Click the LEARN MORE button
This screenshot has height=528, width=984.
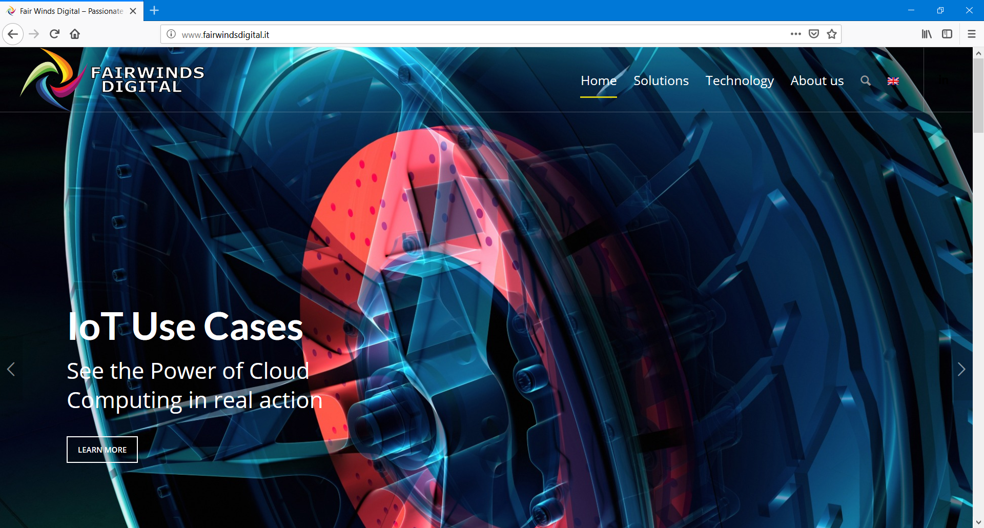[x=102, y=450]
